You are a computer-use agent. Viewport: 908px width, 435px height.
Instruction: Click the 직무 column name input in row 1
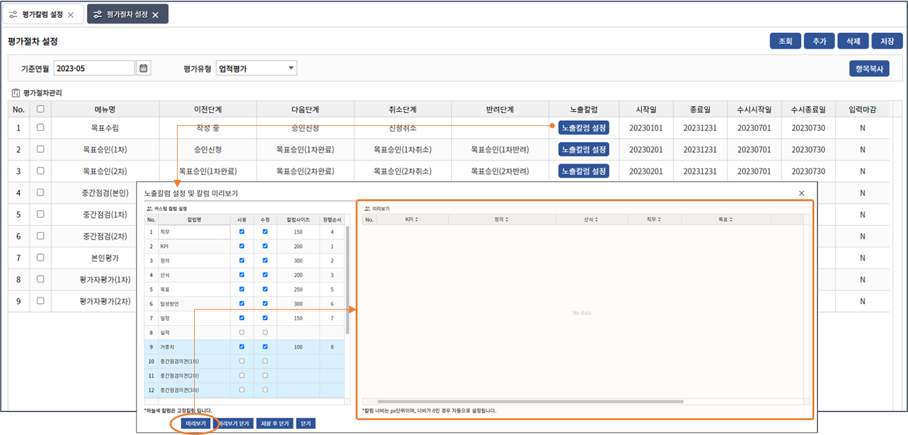(194, 231)
